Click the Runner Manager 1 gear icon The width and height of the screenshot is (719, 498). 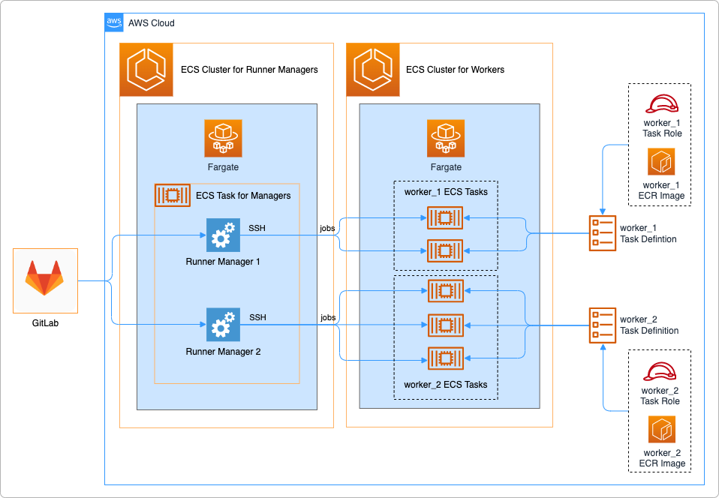tap(223, 235)
